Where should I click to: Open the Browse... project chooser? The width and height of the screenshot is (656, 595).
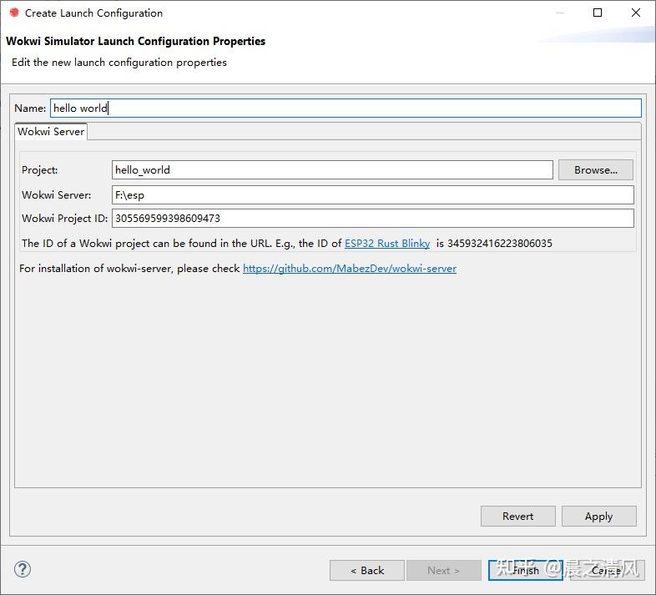[x=596, y=170]
